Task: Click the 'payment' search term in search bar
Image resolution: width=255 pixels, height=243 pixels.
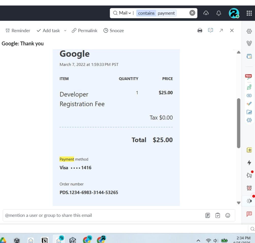Action: point(166,13)
